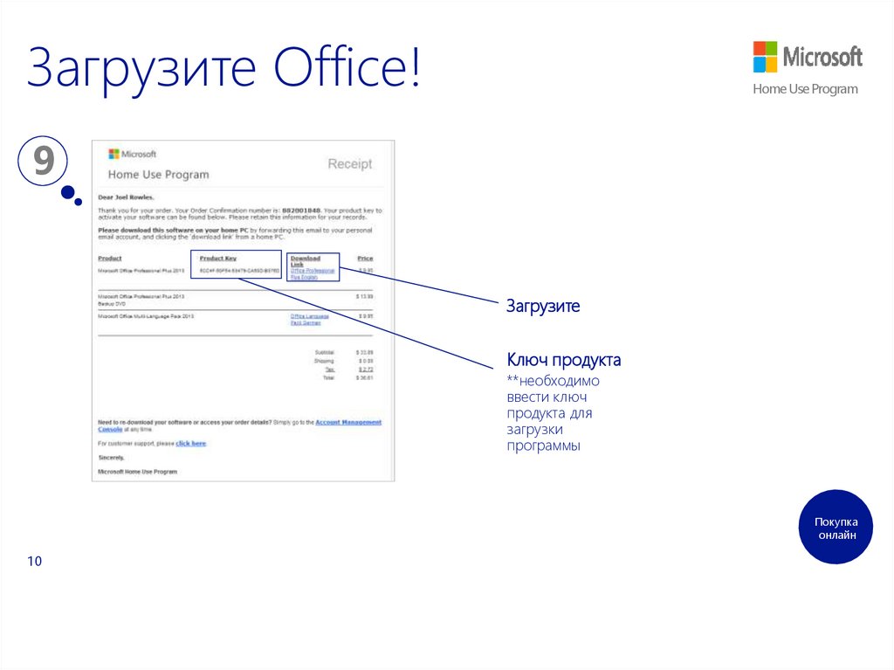The height and width of the screenshot is (670, 894).
Task: Select the highlighted Download Link box
Action: [314, 266]
